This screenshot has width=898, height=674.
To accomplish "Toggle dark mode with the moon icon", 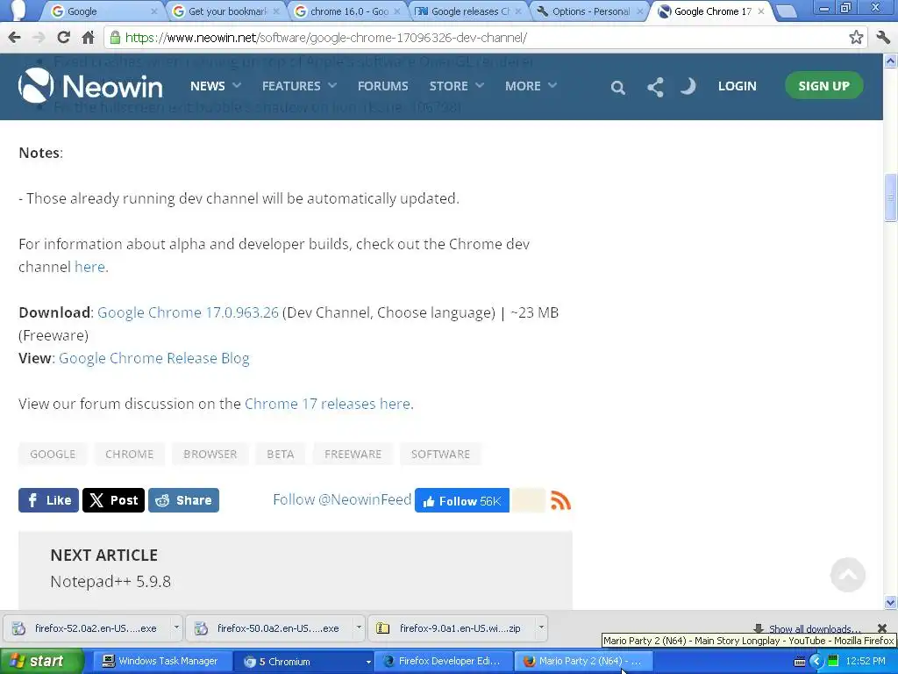I will pos(688,86).
